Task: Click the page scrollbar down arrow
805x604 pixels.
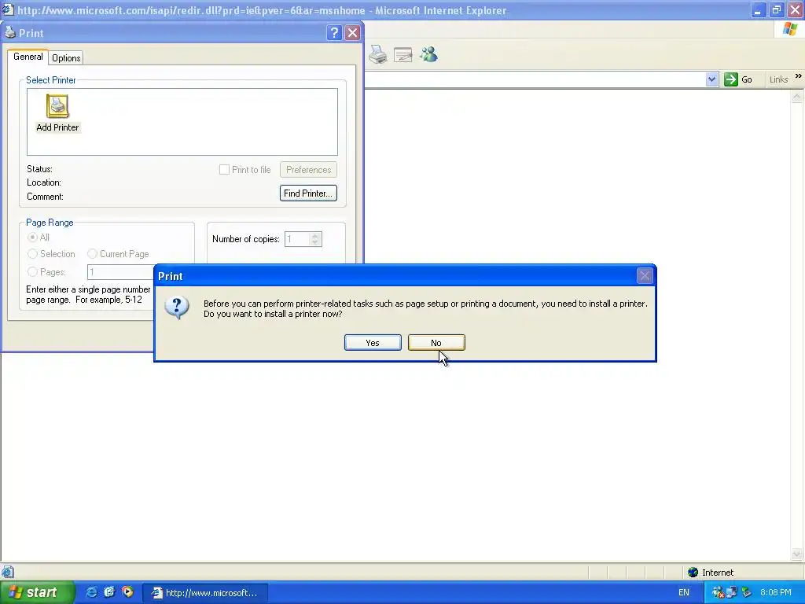Action: [x=797, y=554]
